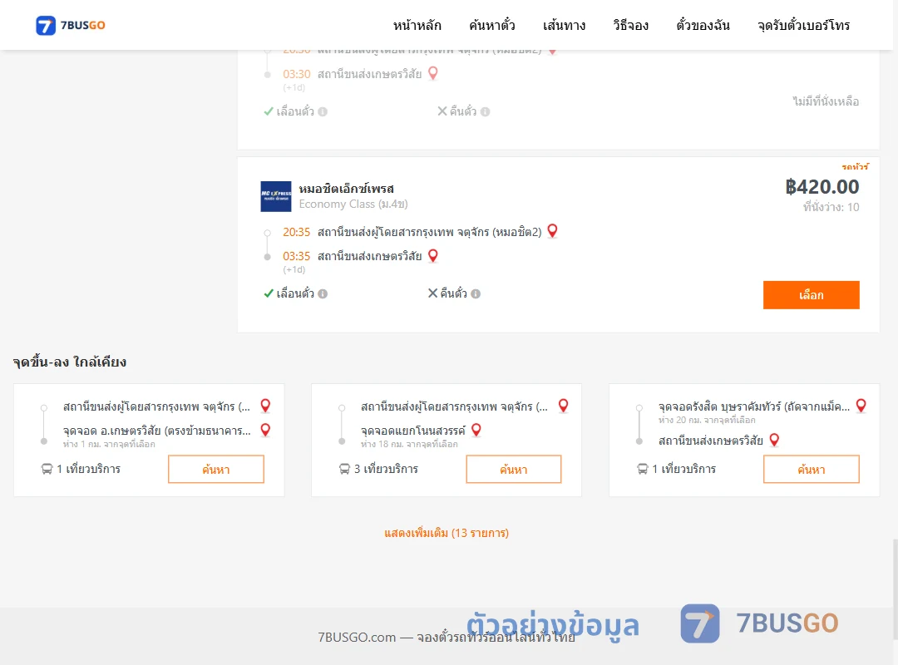This screenshot has height=665, width=898.
Task: Open the map pin beside the 03:30 arrival station
Action: (433, 73)
